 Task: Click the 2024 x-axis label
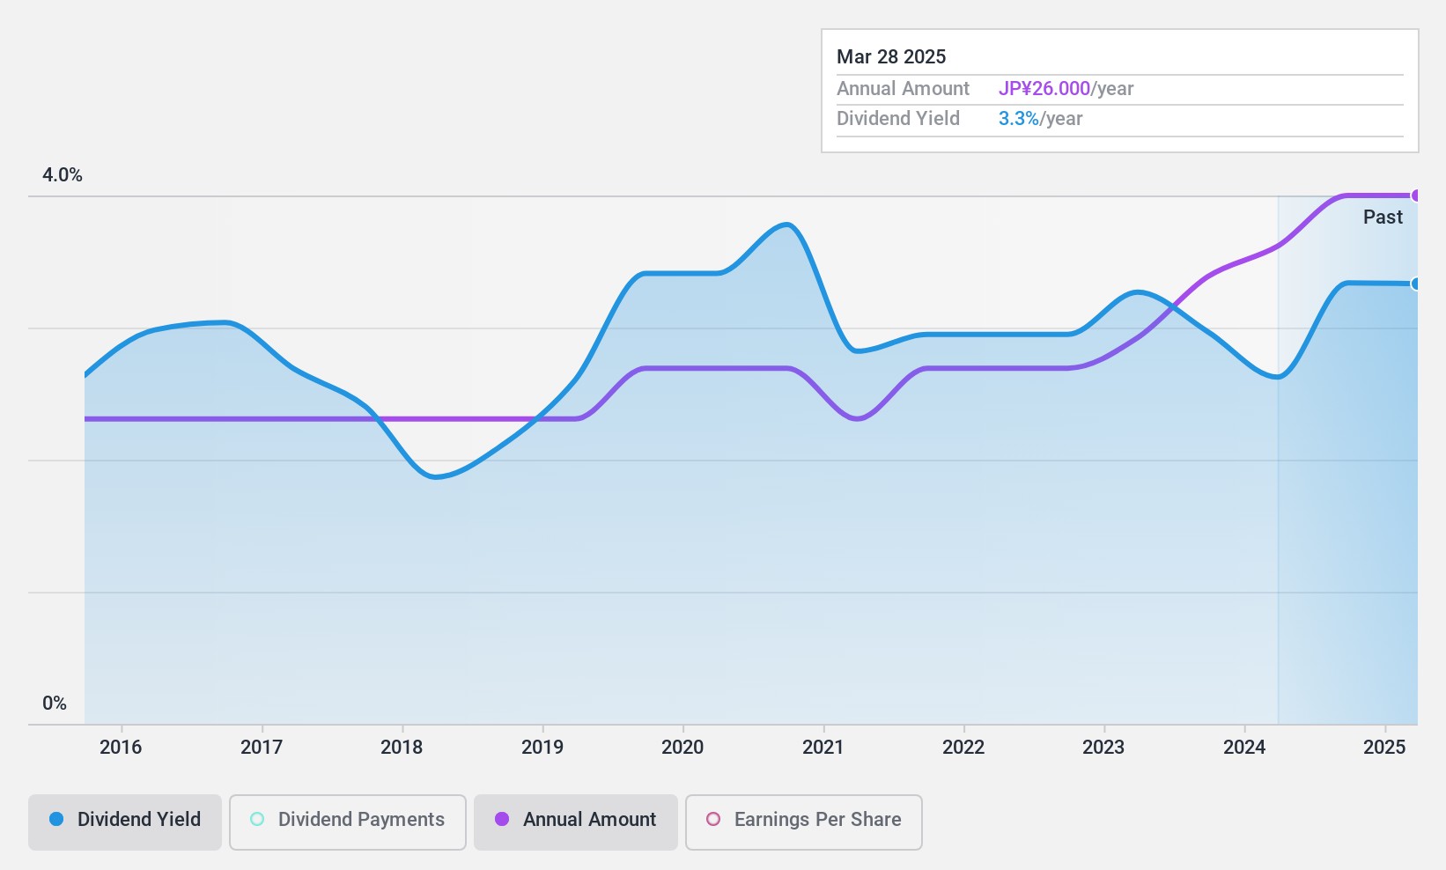click(1244, 748)
